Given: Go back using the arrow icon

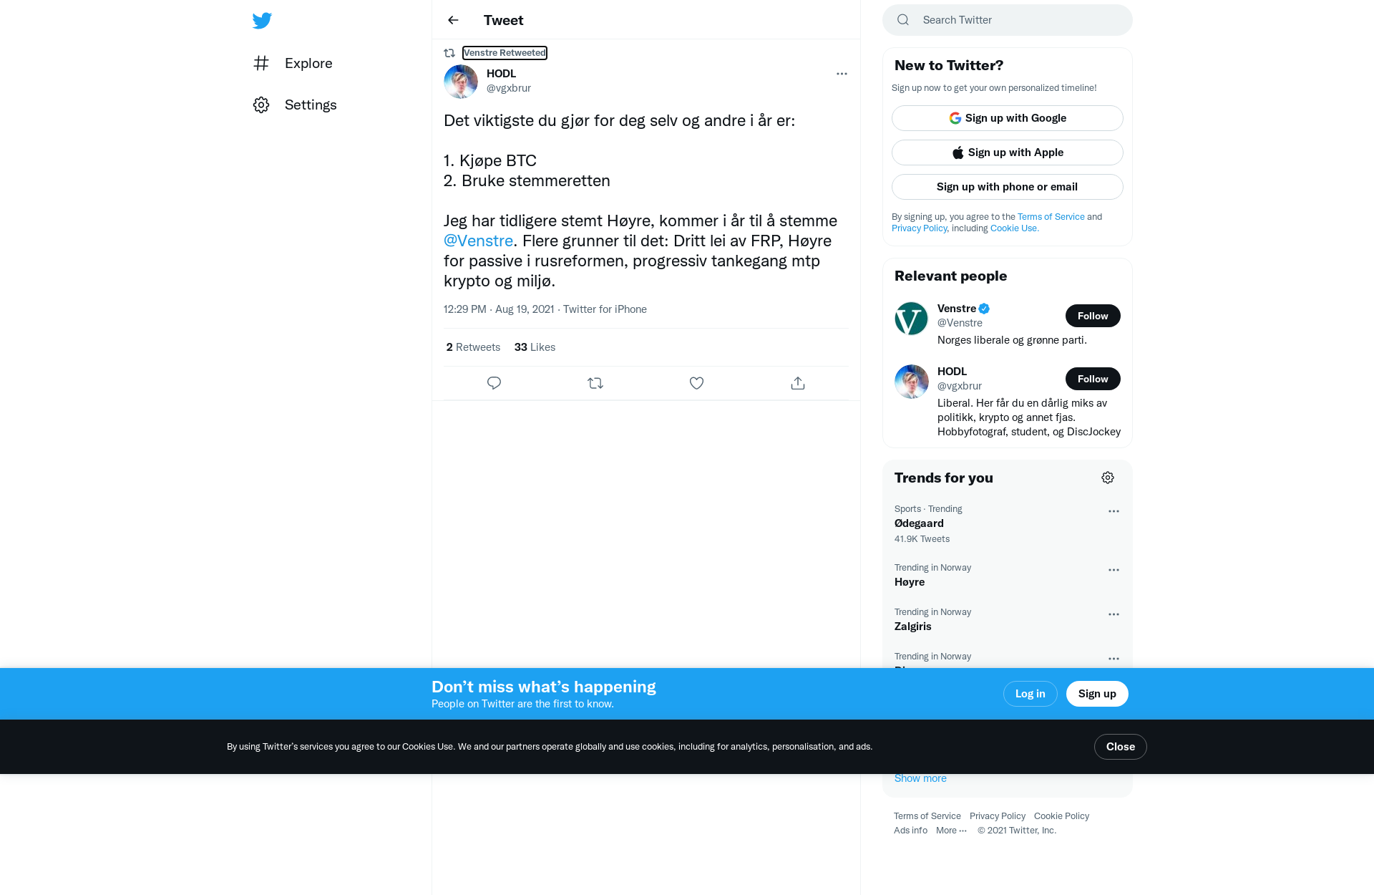Looking at the screenshot, I should point(453,20).
